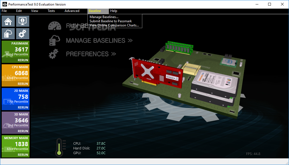The image size is (289, 165).
Task: Open the Help menu
Action: (x=114, y=11)
